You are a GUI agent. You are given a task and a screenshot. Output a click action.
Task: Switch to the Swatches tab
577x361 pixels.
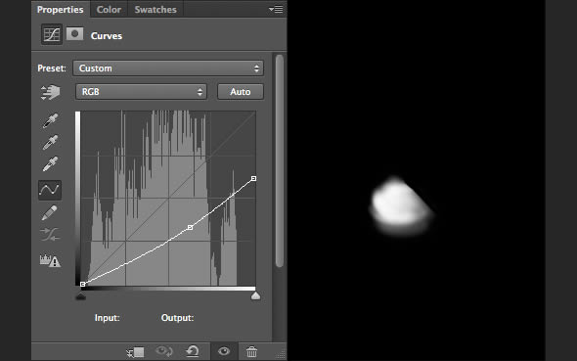tap(155, 9)
